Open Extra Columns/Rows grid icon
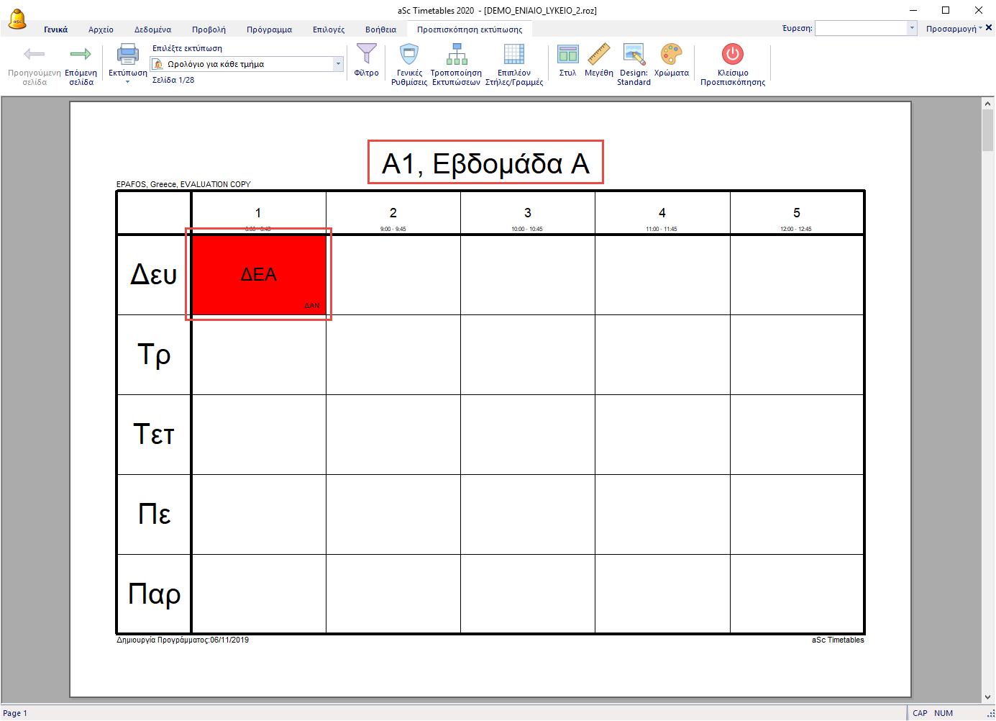This screenshot has height=721, width=996. 513,55
